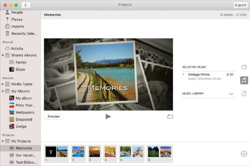Image resolution: width=250 pixels, height=166 pixels.
Task: Click the Shared Albums folder icon
Action: pos(7,55)
